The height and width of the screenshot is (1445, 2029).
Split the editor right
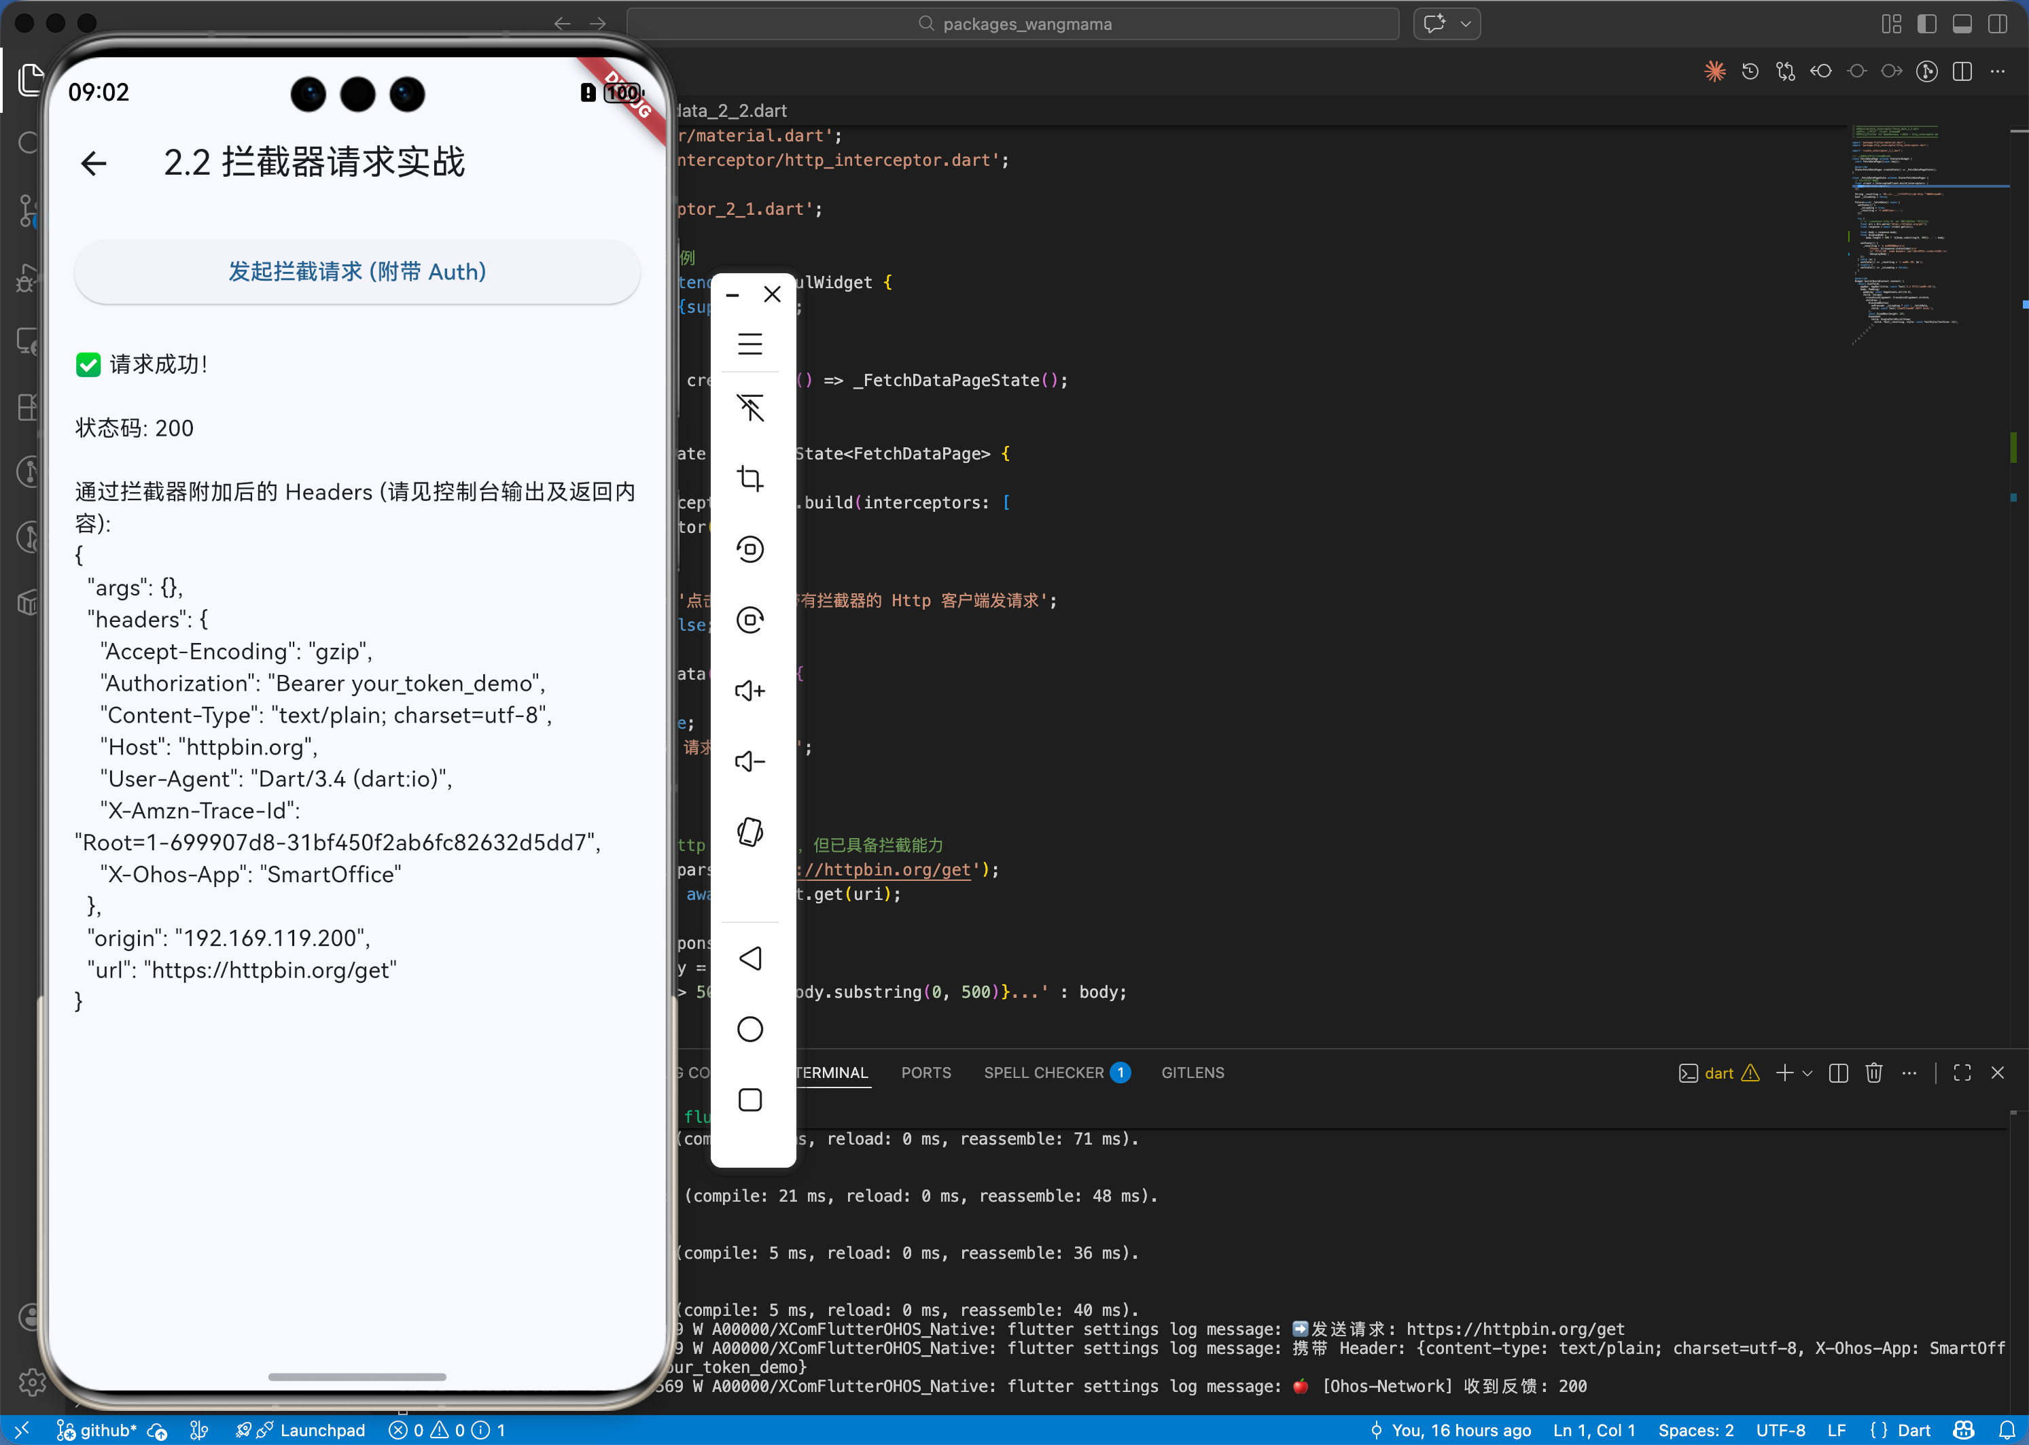tap(1962, 72)
